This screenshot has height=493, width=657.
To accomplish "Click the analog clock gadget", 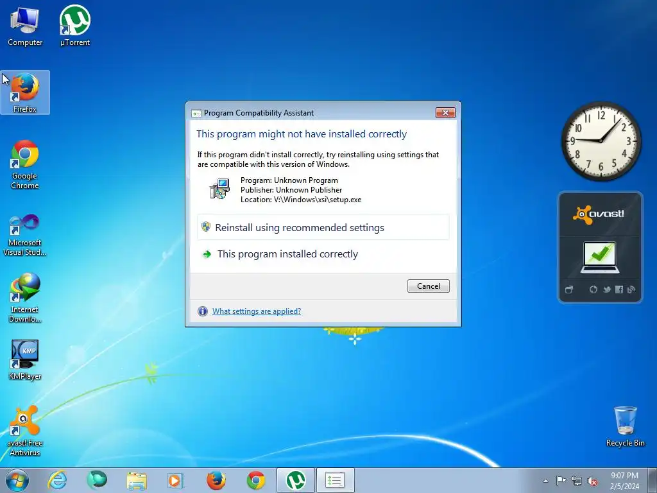I will 601,141.
